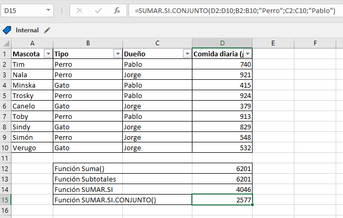Screen dimensions: 343x218
Task: Select row 11 header
Action: click(x=5, y=158)
